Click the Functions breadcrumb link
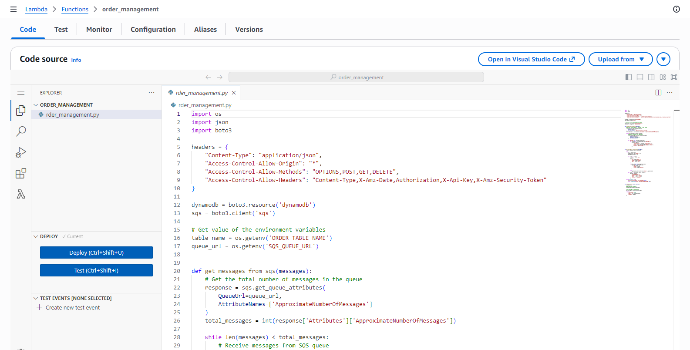 [x=75, y=9]
